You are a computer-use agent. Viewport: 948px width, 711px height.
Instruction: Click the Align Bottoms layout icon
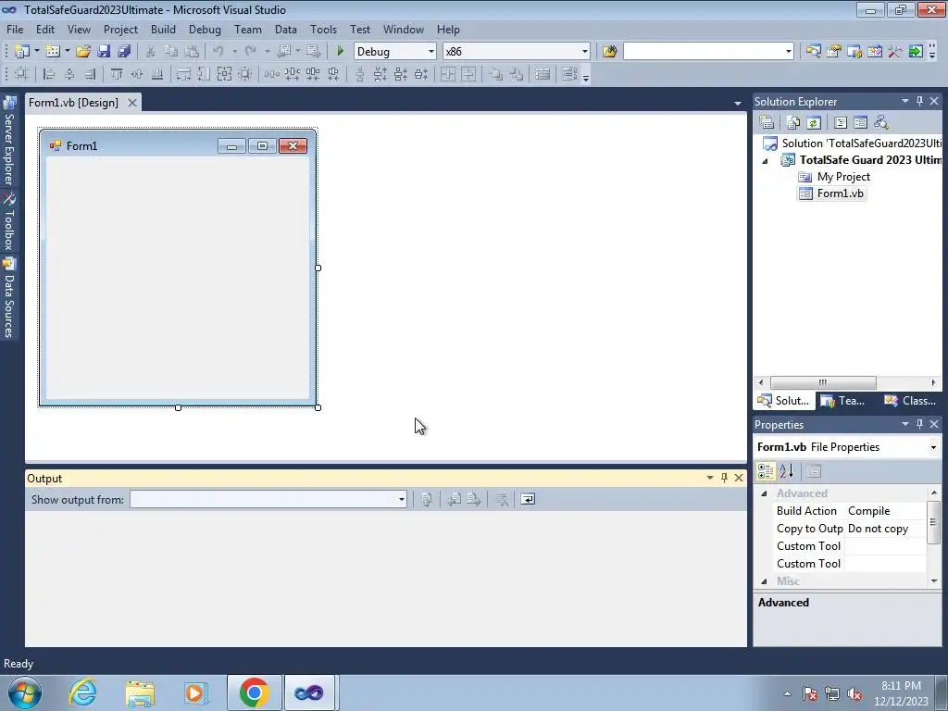pyautogui.click(x=157, y=74)
